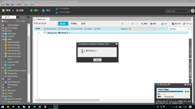
Task: Click the help question mark icon
Action: click(x=192, y=11)
